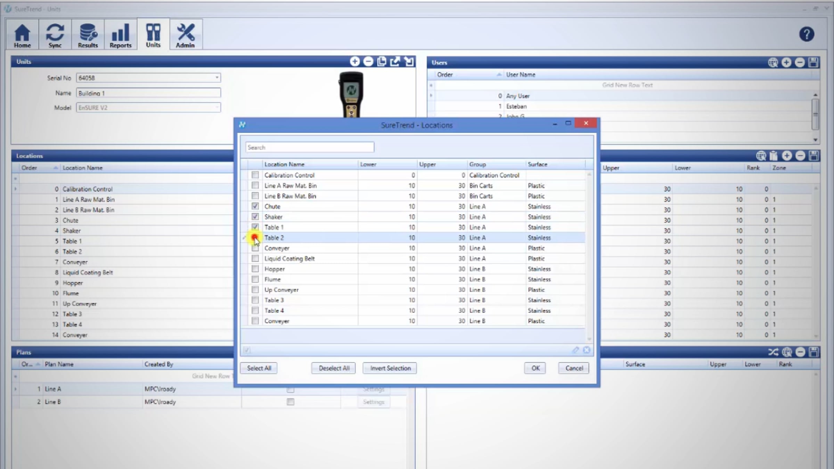Remove a location with the Locations minus icon
Image resolution: width=834 pixels, height=469 pixels.
coord(800,156)
